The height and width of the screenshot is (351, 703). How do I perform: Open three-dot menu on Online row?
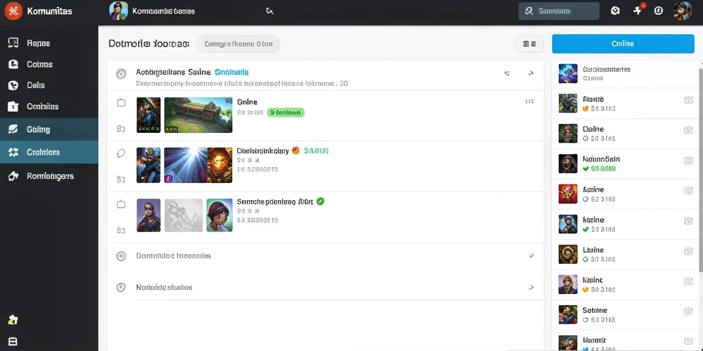point(529,101)
